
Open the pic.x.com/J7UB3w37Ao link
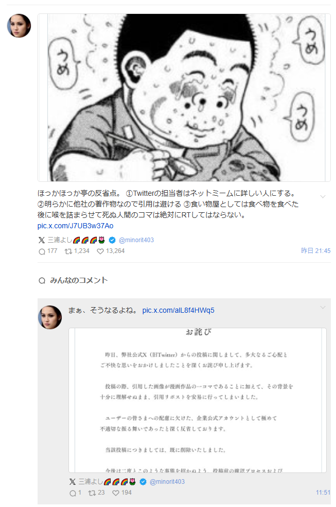pyautogui.click(x=75, y=226)
